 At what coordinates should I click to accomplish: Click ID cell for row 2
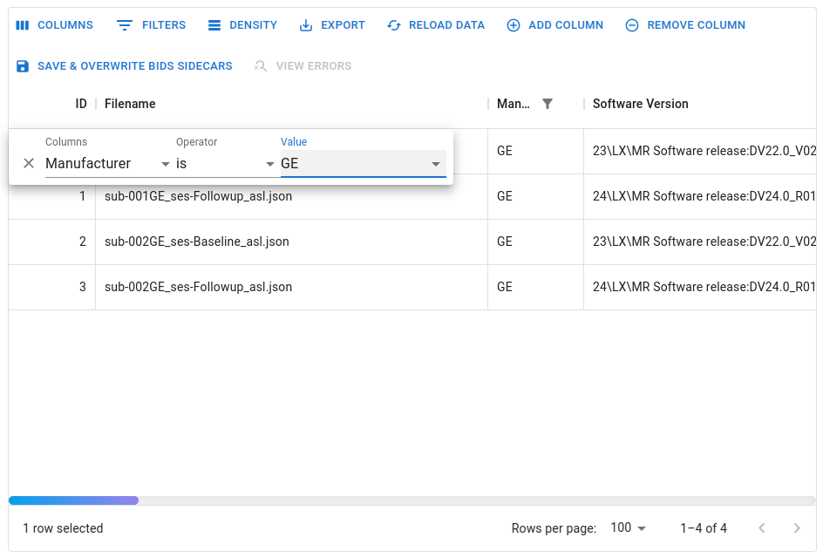[52, 242]
